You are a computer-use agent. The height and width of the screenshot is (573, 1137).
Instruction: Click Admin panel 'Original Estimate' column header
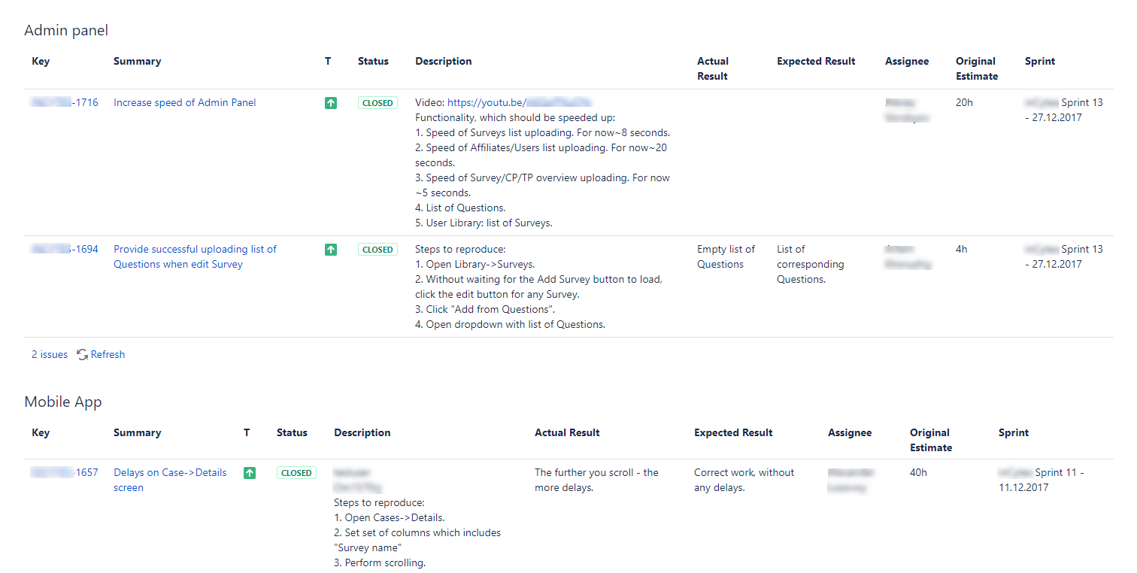[976, 68]
